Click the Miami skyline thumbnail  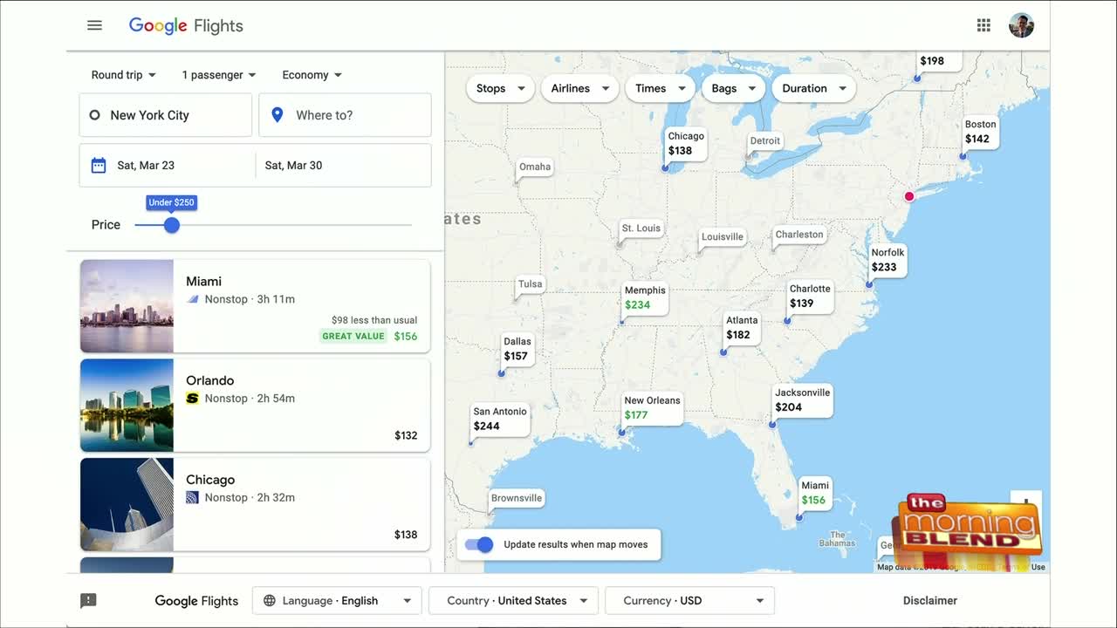127,306
